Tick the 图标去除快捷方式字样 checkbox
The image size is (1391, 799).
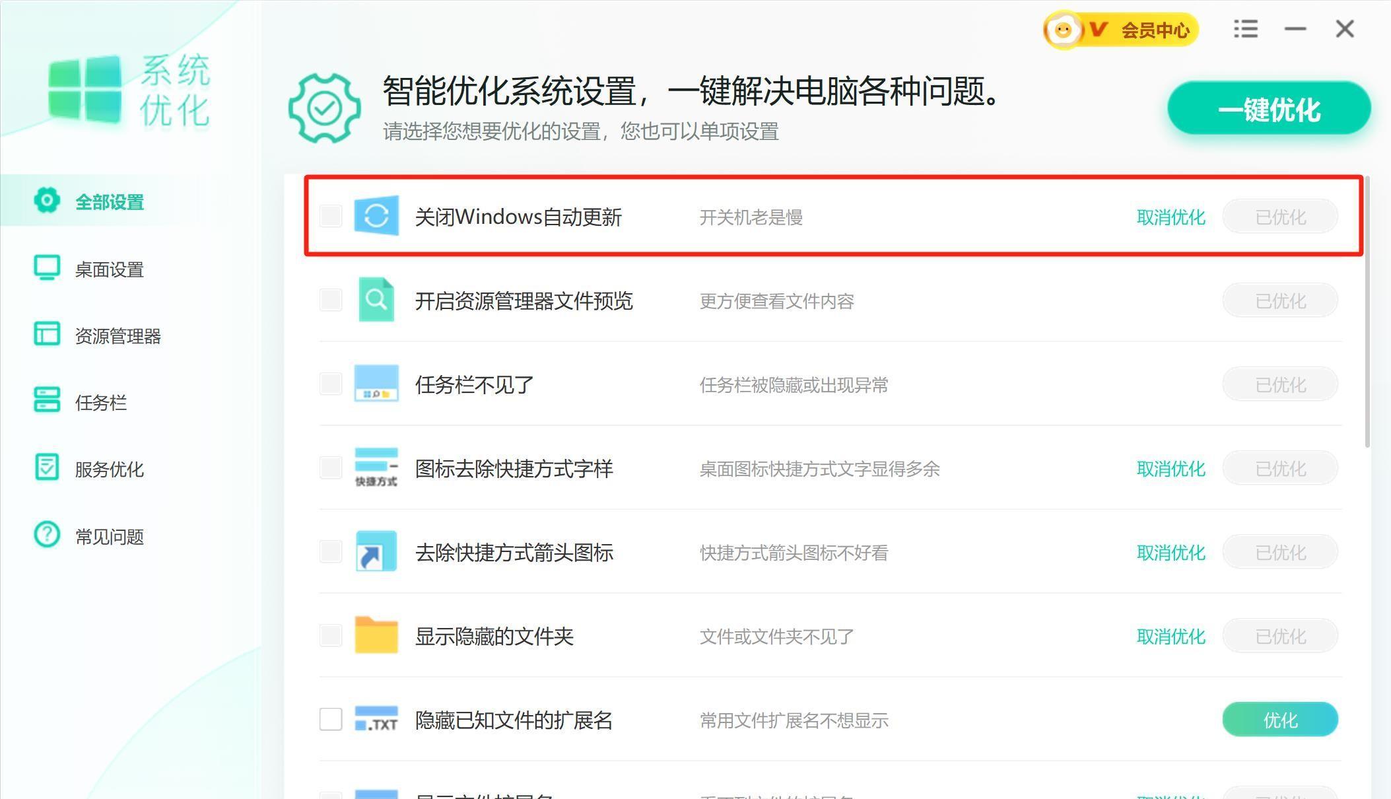click(x=331, y=468)
